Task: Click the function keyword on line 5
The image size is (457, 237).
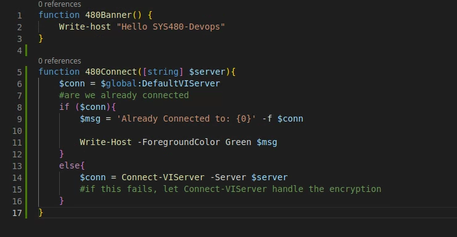Action: coord(59,72)
